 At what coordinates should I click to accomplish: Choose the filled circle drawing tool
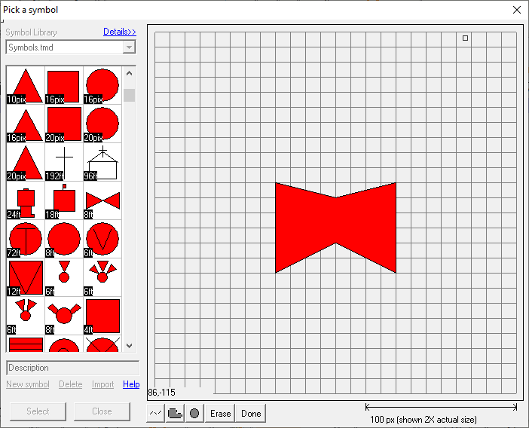point(194,413)
